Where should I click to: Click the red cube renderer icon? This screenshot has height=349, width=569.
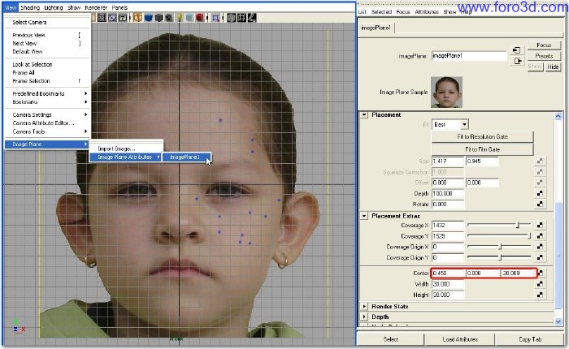[200, 17]
